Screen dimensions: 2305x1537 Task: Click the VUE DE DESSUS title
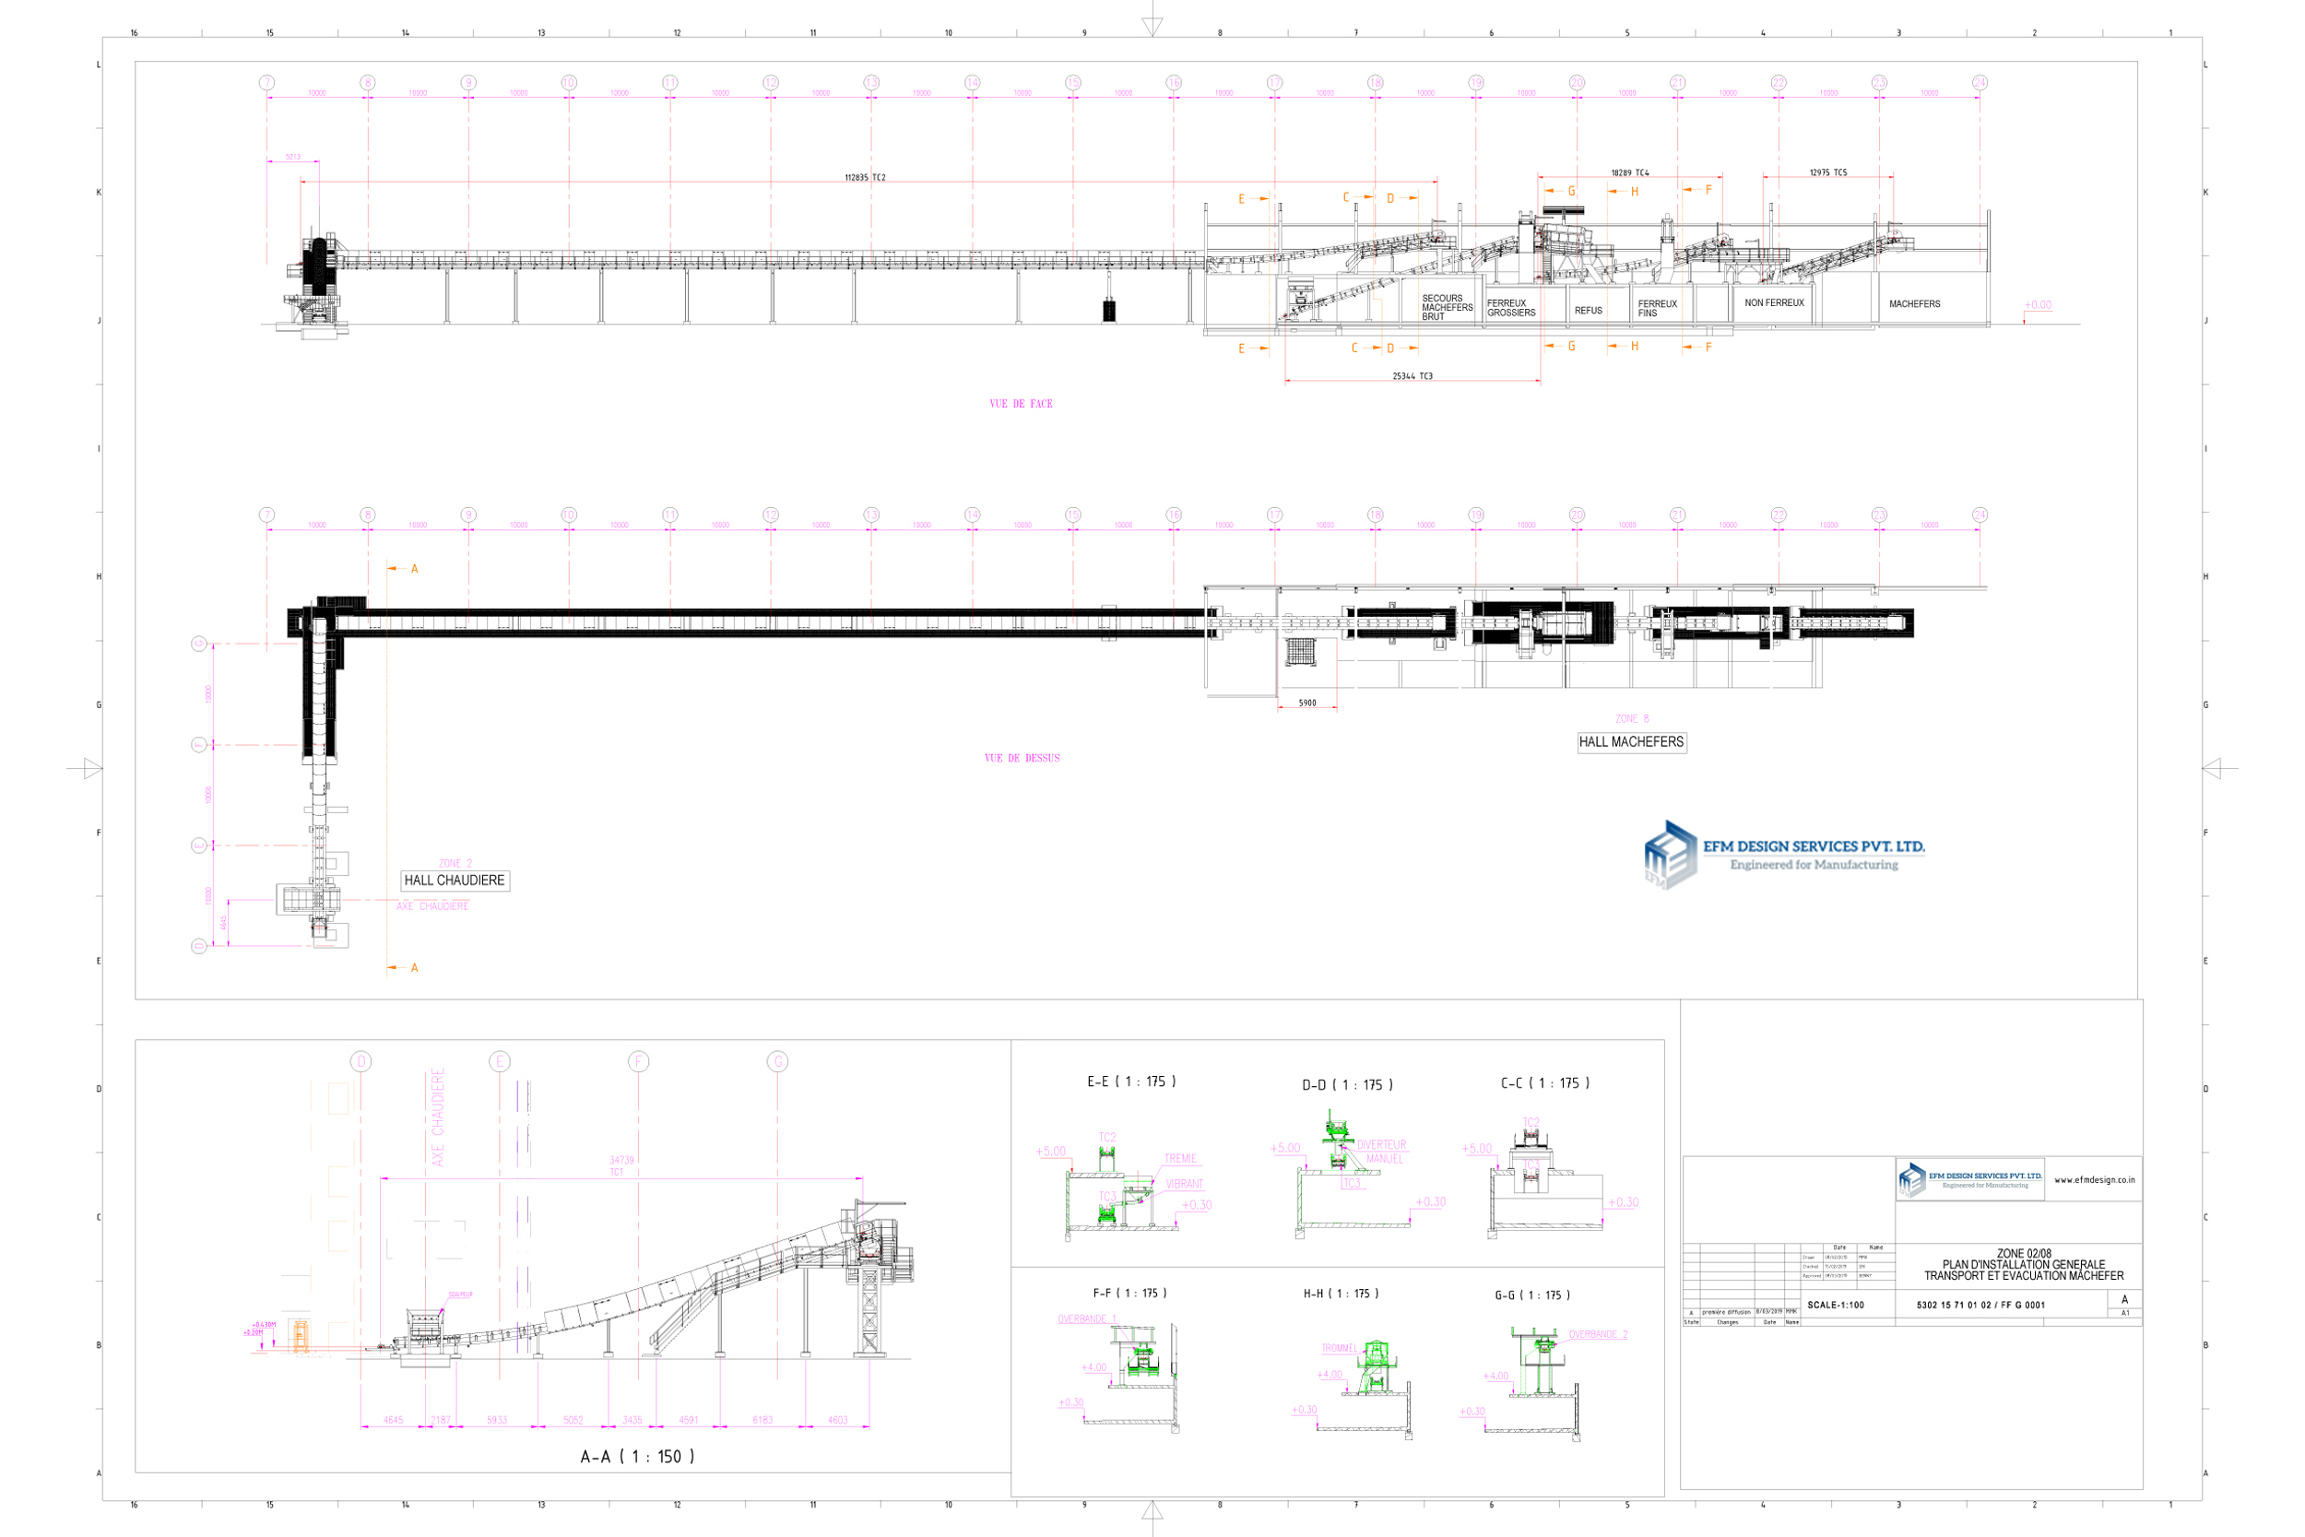[x=1022, y=758]
